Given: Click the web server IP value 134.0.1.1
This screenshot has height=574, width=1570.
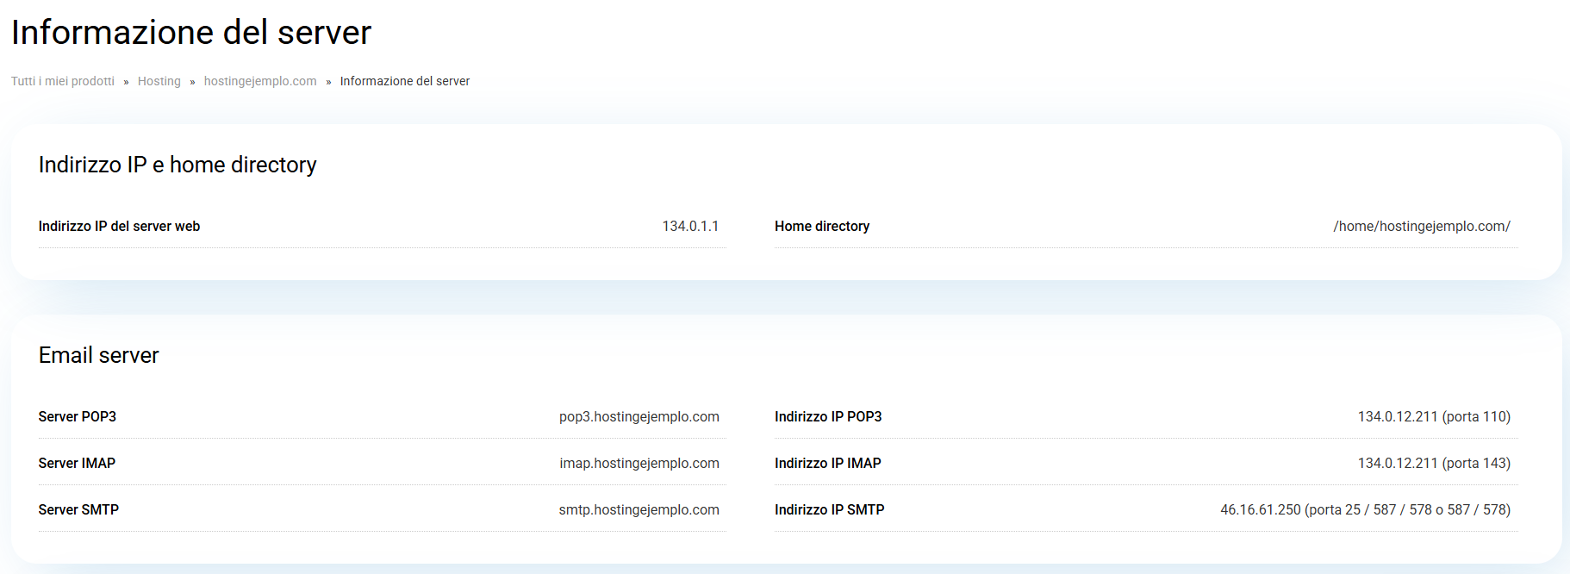Looking at the screenshot, I should point(689,226).
